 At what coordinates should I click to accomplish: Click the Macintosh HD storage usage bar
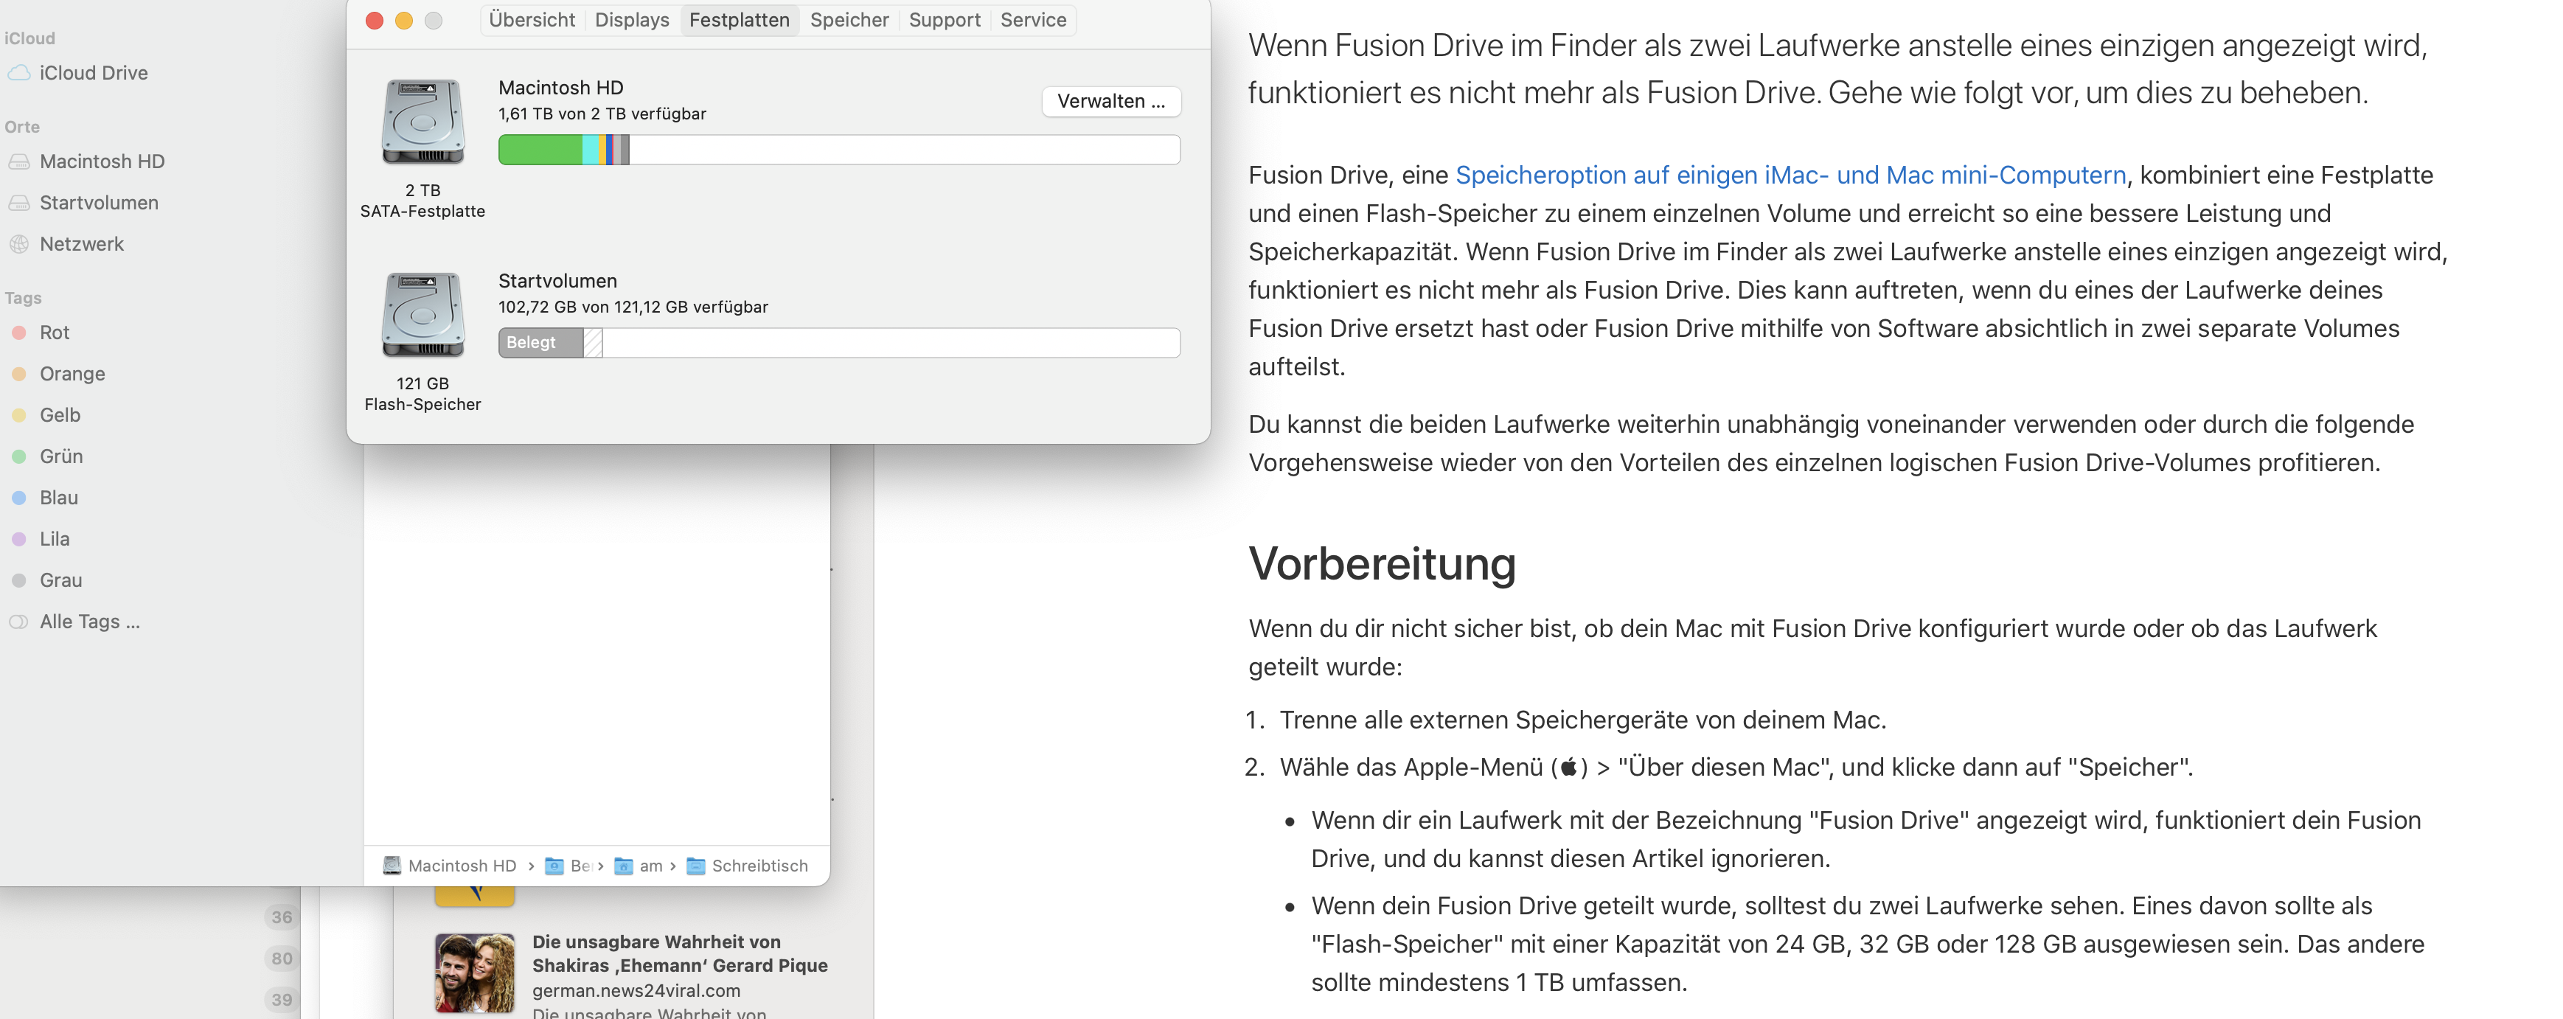pyautogui.click(x=839, y=150)
